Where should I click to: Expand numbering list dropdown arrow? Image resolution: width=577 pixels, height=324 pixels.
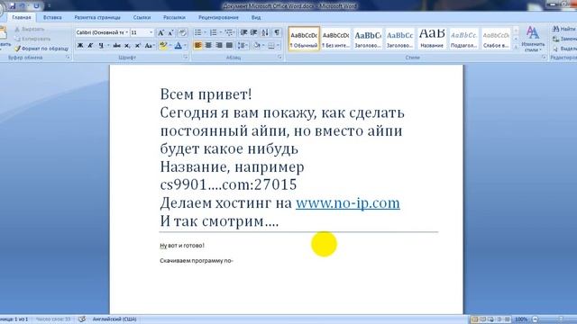click(220, 32)
